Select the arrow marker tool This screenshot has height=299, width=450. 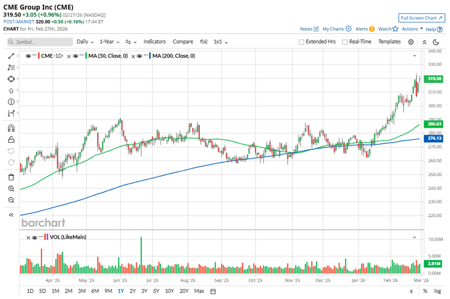(11, 90)
